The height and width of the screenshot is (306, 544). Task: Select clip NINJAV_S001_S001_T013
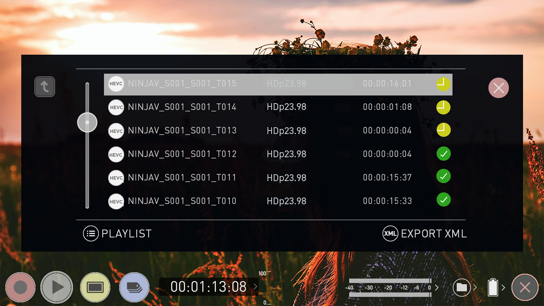pyautogui.click(x=182, y=131)
